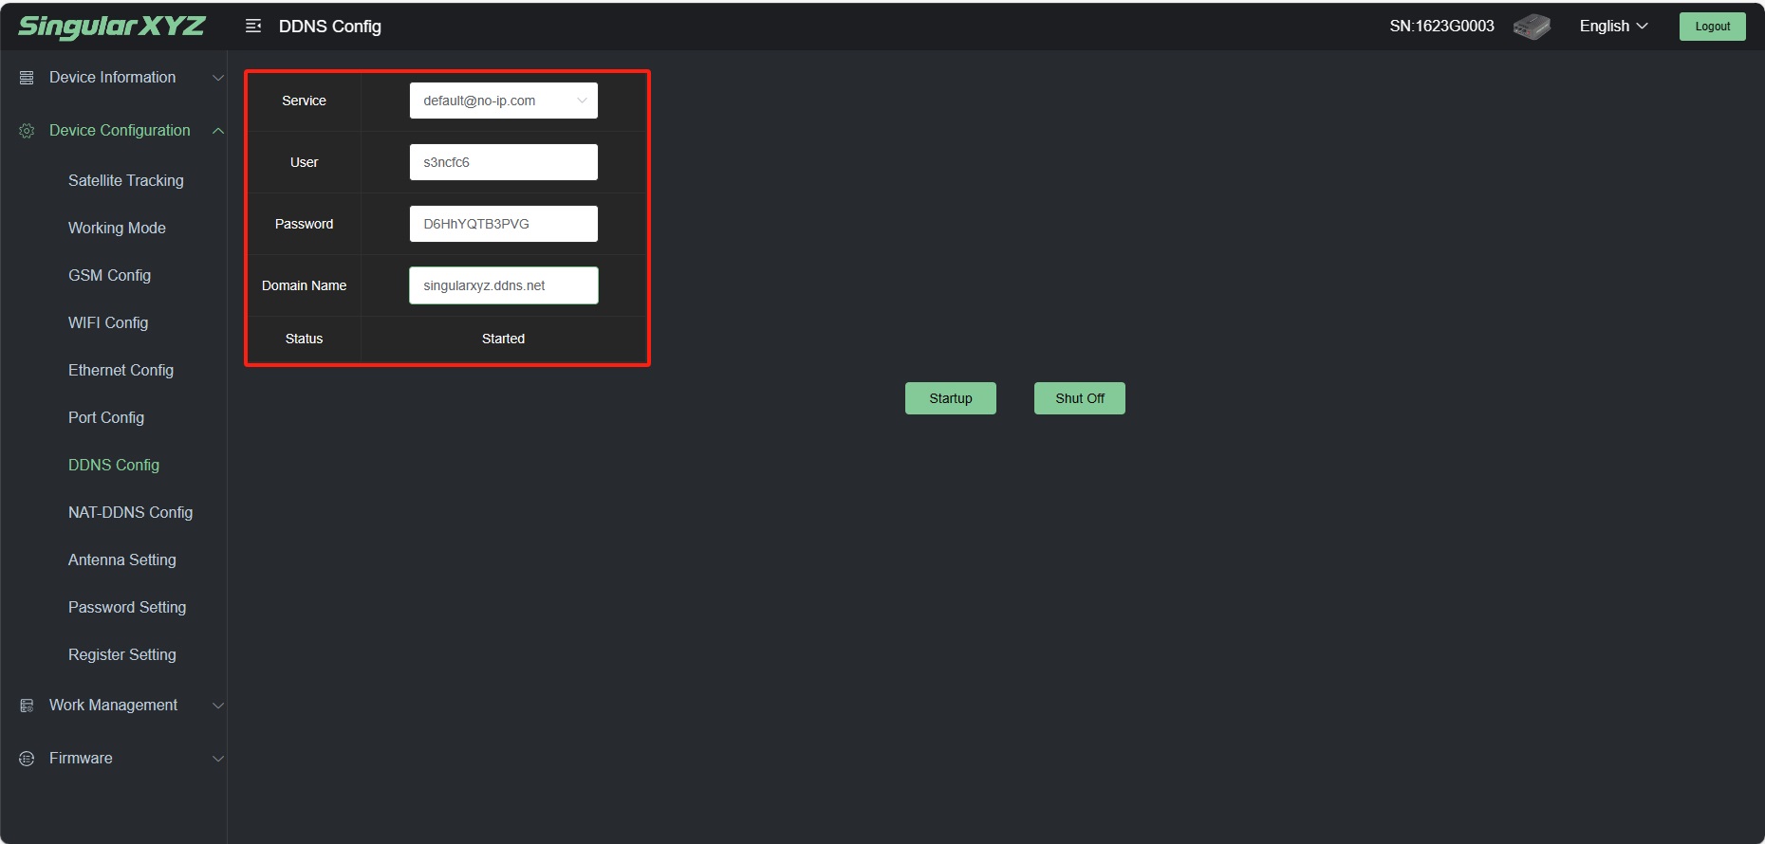The width and height of the screenshot is (1765, 844).
Task: Open the English language dropdown
Action: click(x=1613, y=27)
